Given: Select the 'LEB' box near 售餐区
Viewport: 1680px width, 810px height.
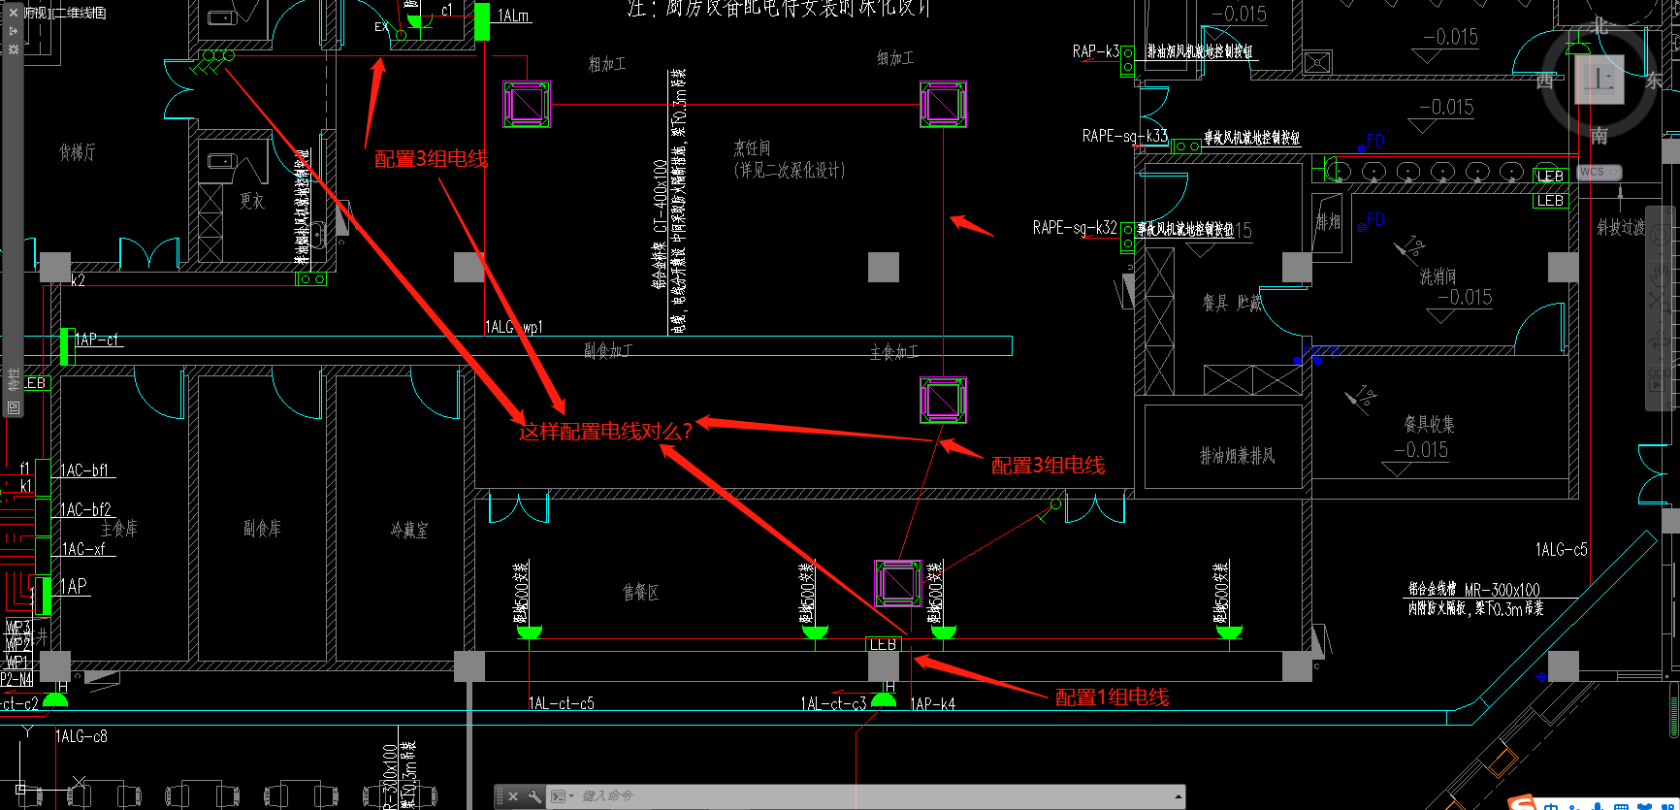Looking at the screenshot, I should (x=883, y=644).
